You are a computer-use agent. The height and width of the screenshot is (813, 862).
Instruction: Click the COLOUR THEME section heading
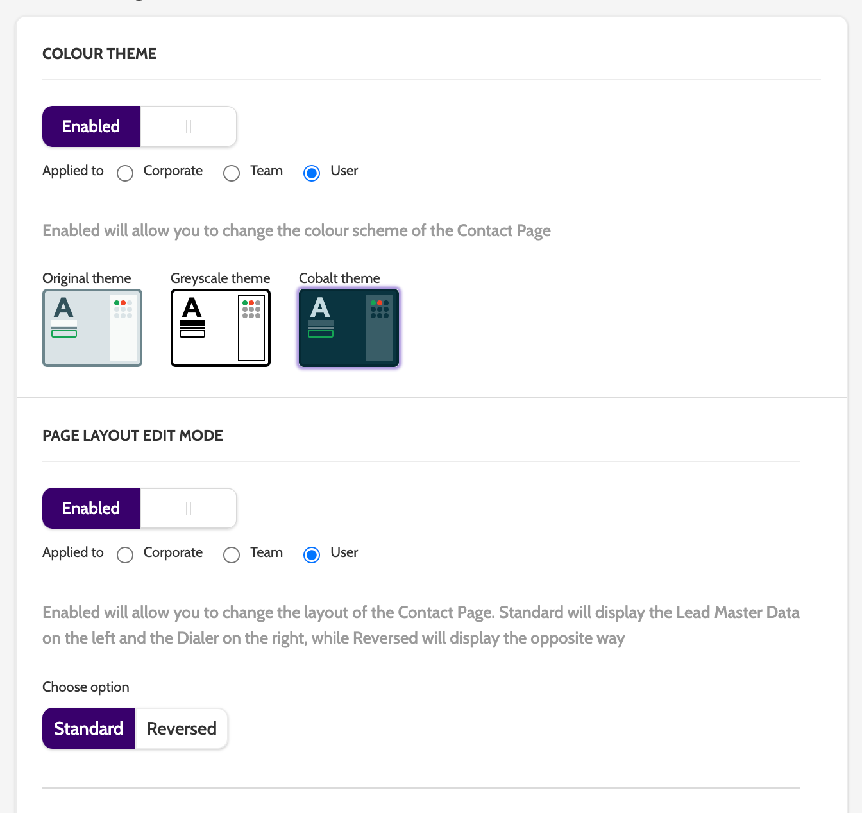point(99,54)
